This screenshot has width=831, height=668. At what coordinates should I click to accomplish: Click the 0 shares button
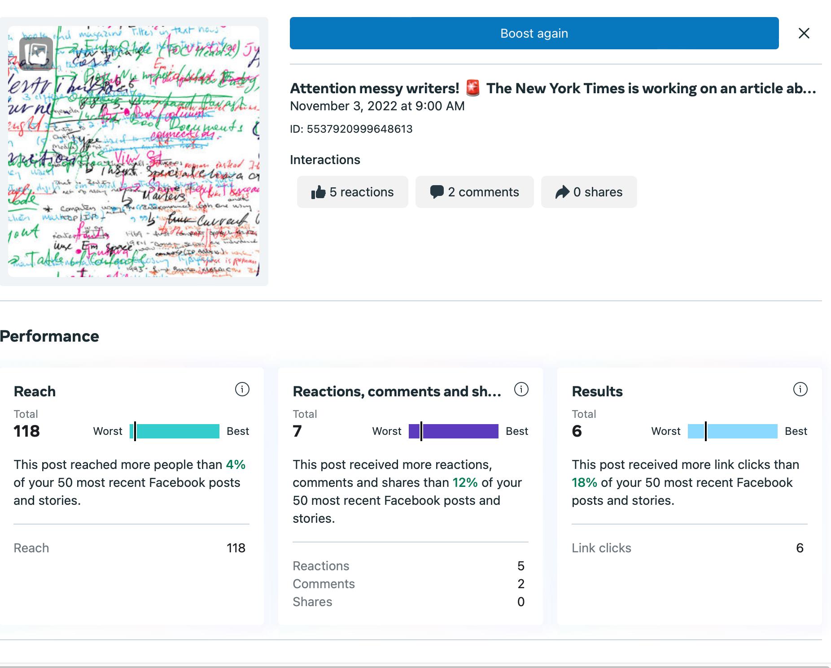click(589, 192)
